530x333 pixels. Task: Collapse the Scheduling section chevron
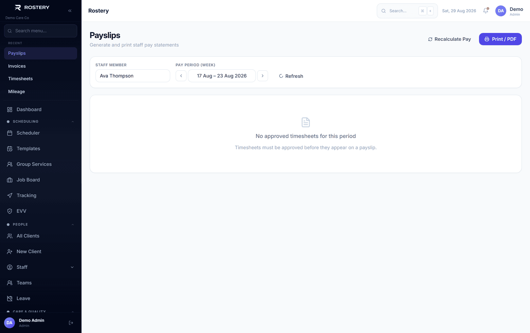(x=72, y=122)
